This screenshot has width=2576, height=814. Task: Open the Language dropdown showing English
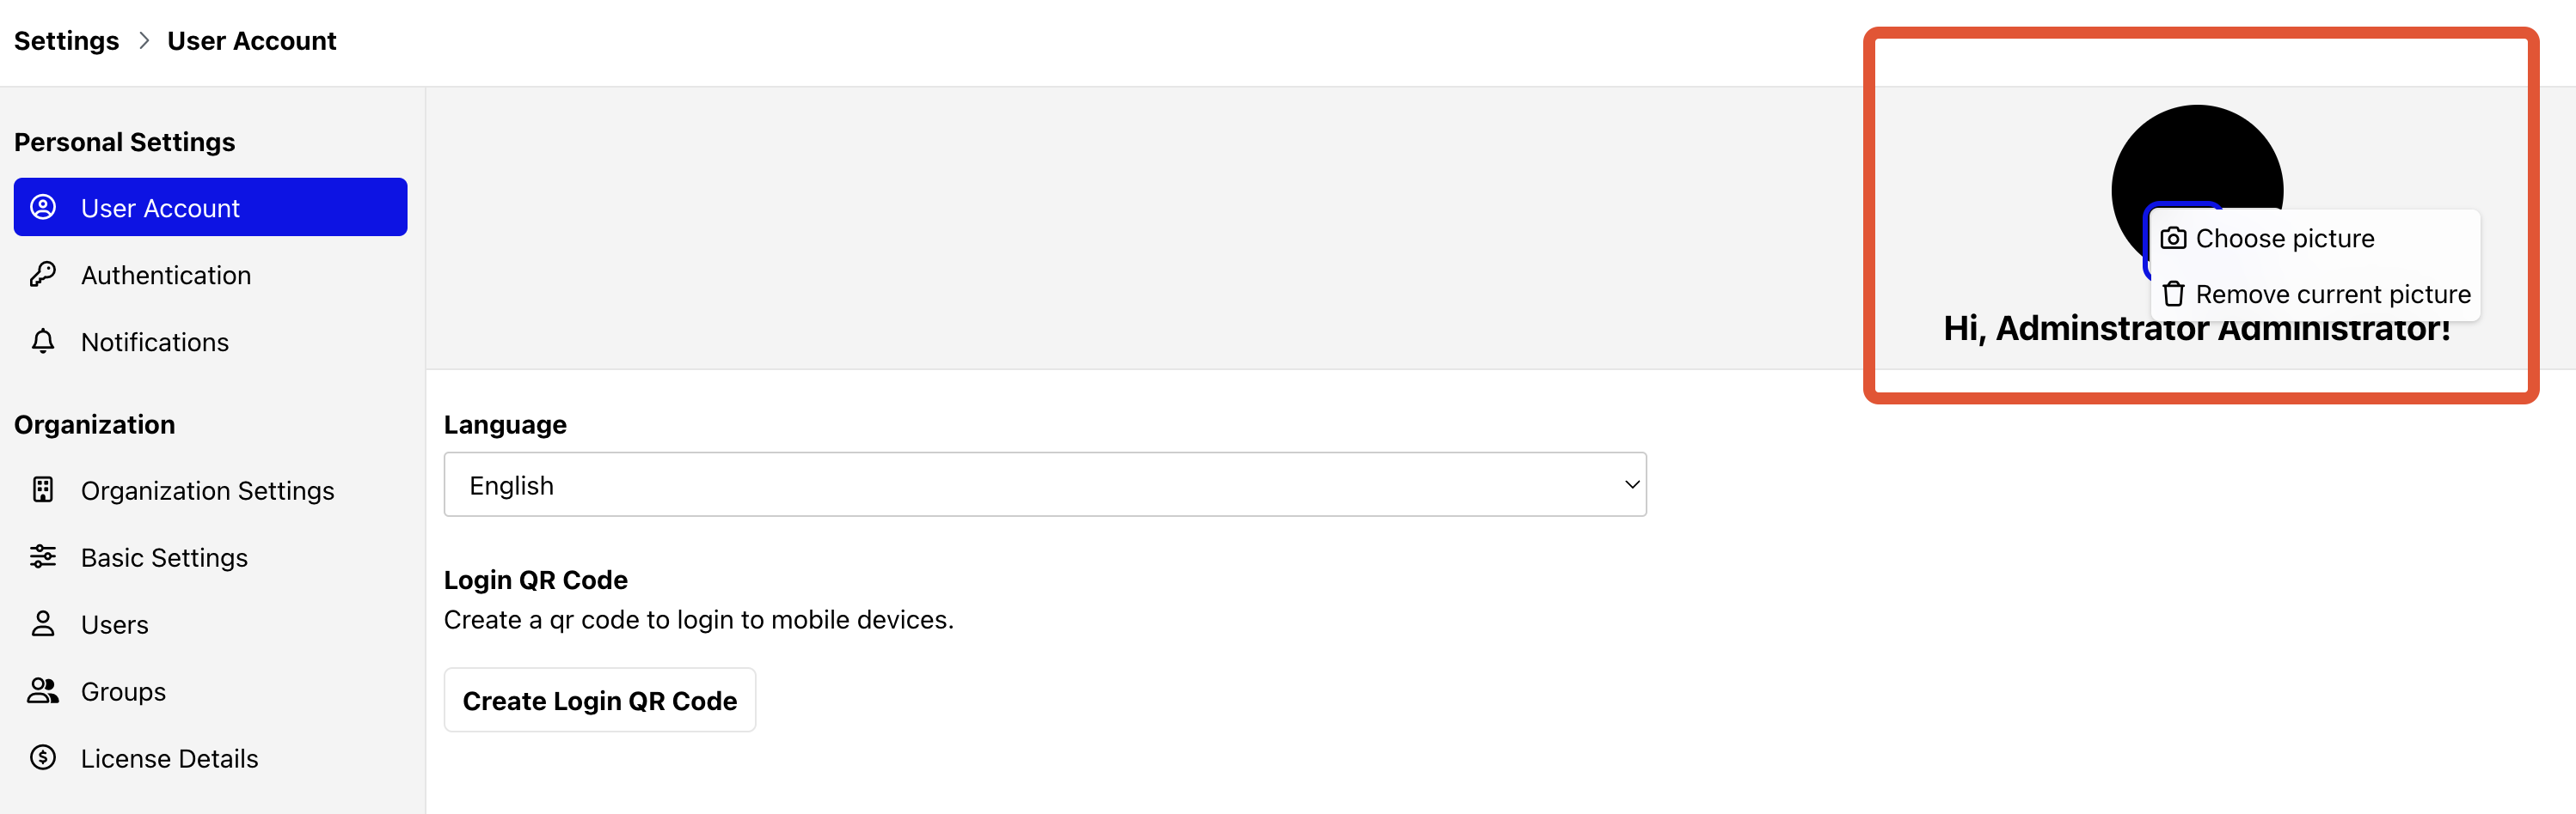(x=1045, y=484)
